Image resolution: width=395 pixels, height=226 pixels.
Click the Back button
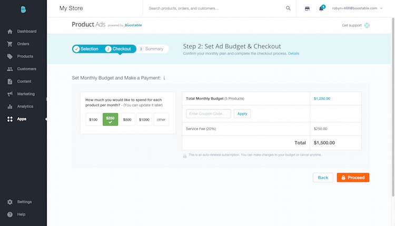click(323, 178)
